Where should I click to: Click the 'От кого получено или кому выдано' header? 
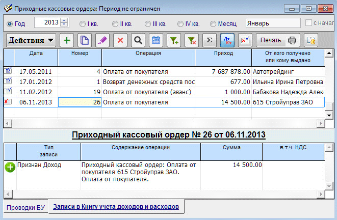coord(288,58)
